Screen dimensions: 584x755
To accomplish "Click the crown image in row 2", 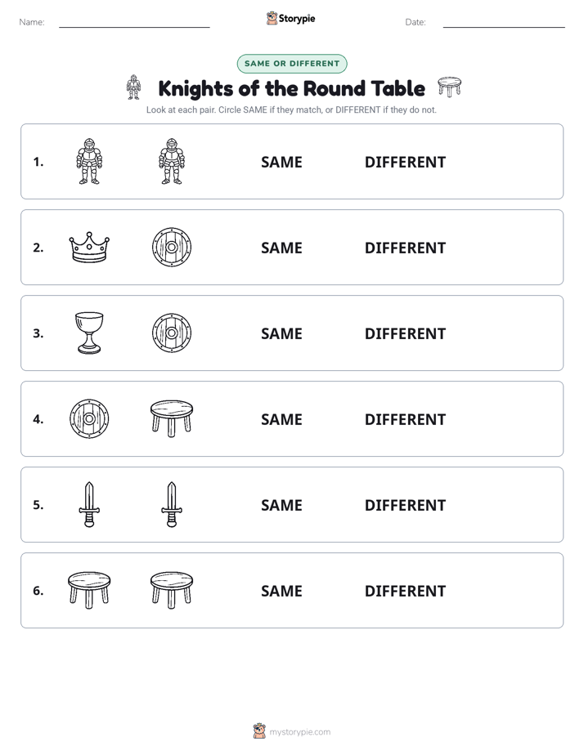I will [x=89, y=247].
